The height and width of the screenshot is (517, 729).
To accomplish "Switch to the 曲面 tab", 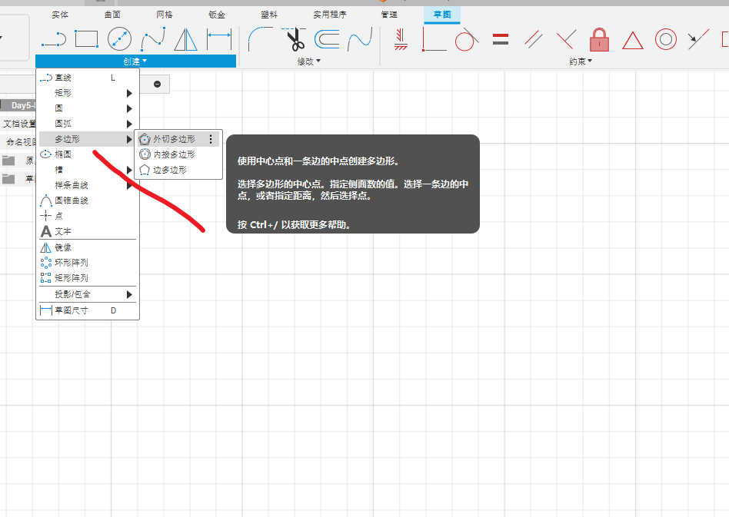I will (x=112, y=15).
